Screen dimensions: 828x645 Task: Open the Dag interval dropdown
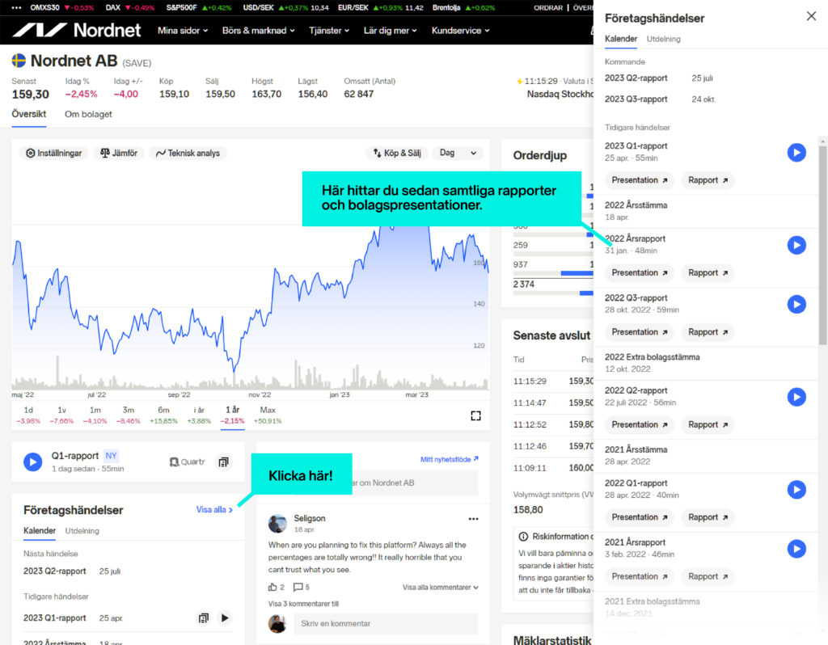[x=458, y=153]
